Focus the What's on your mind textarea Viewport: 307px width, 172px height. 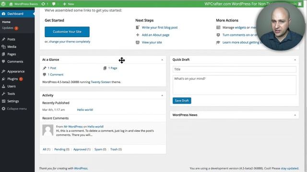tap(235, 85)
